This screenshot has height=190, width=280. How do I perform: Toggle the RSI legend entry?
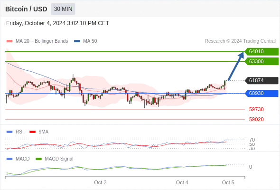[x=15, y=132]
